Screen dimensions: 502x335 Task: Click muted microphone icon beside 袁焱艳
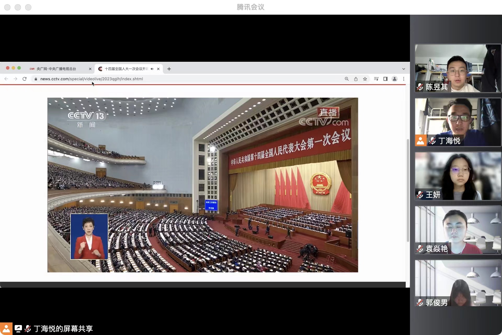pyautogui.click(x=420, y=249)
